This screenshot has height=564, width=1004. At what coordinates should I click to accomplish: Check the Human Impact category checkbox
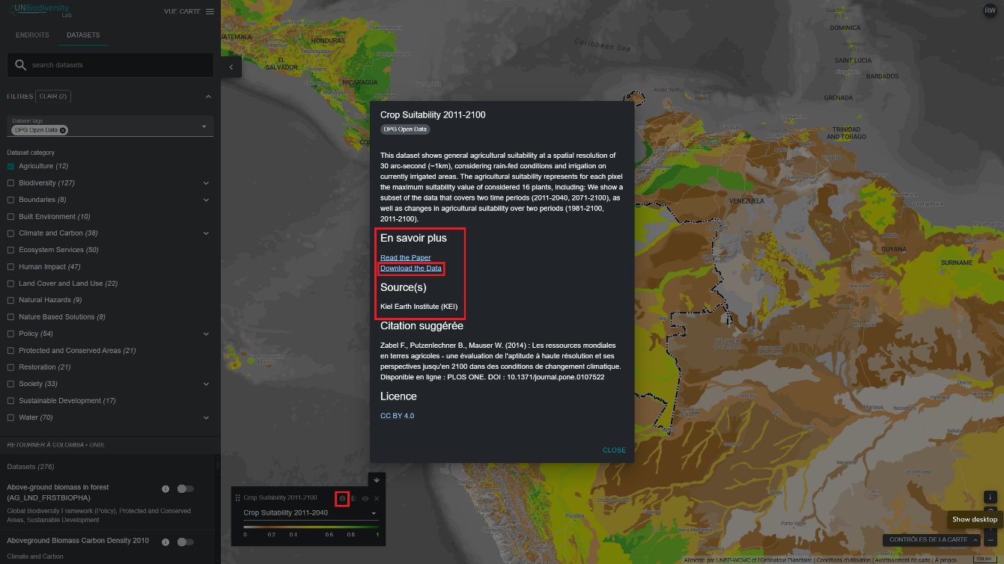pos(11,267)
